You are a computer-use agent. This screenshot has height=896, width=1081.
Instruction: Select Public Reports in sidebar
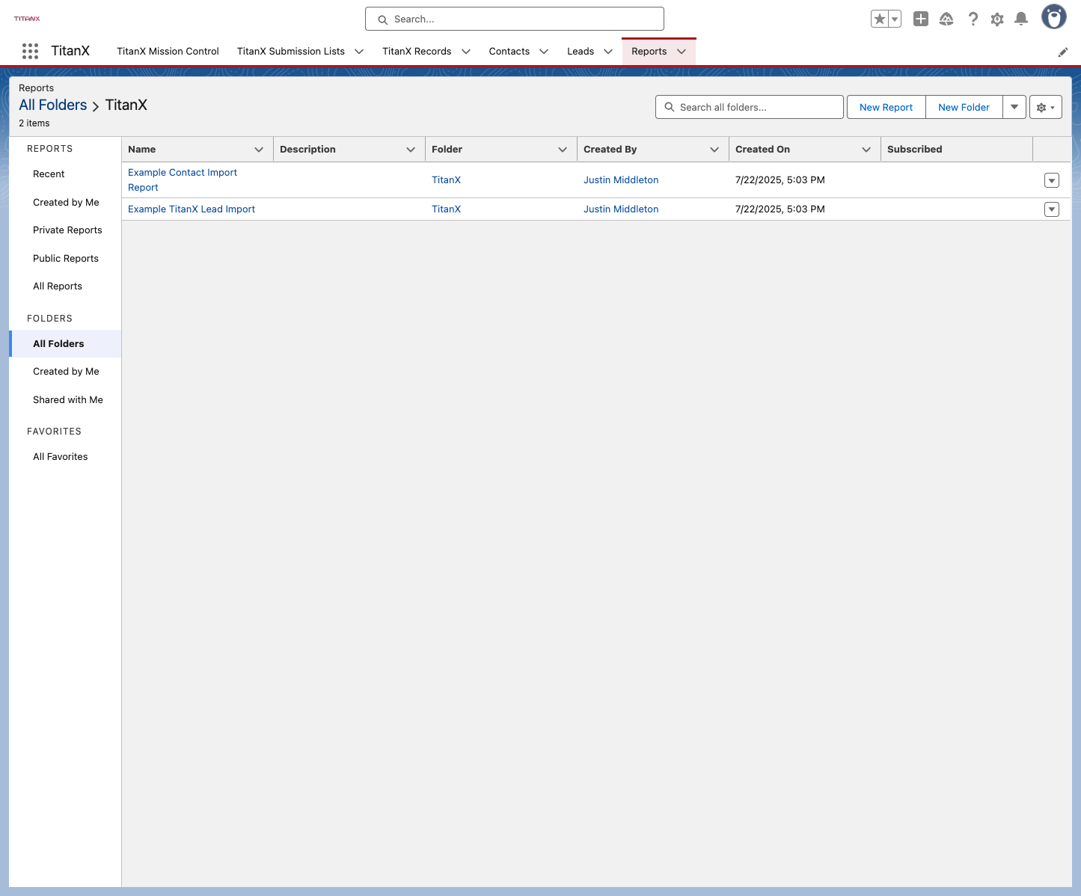(66, 259)
